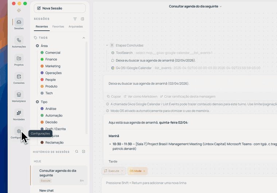Screen dimensions: 277x193
Task: Search the session history
Action: (x=77, y=152)
